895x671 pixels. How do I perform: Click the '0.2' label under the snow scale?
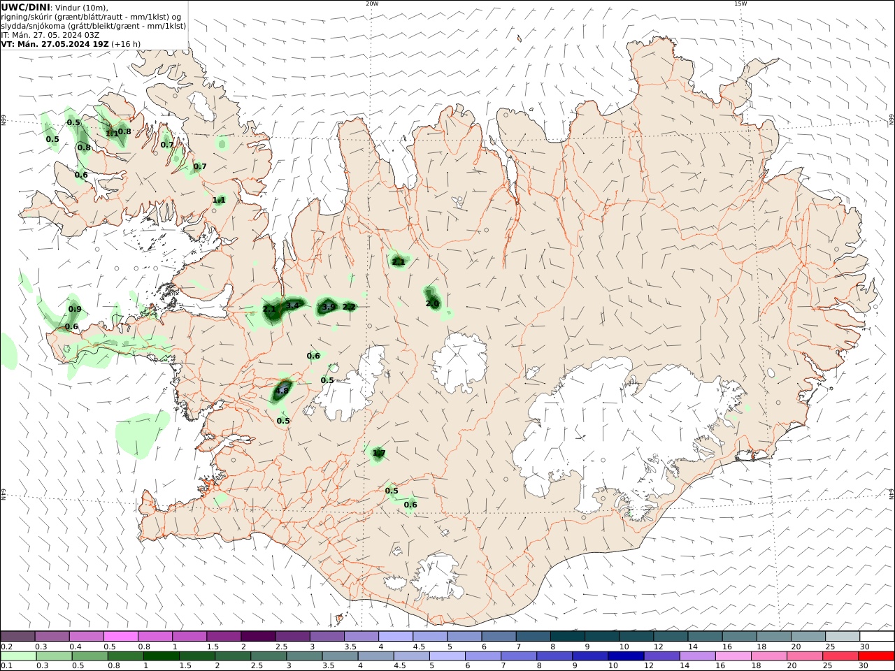coord(6,646)
